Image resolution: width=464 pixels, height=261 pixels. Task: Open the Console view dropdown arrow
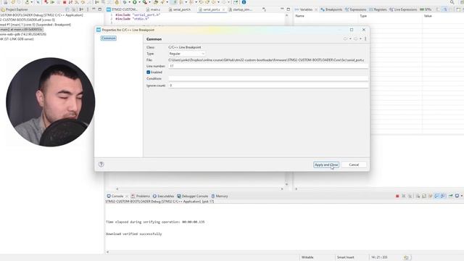tap(462, 196)
